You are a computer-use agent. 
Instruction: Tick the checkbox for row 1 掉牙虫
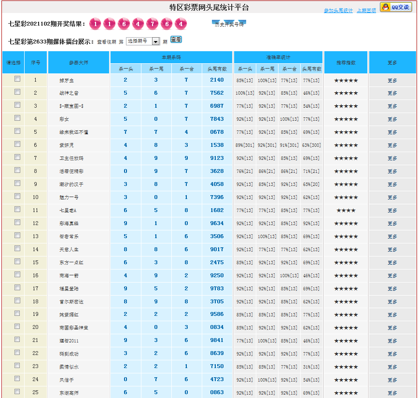coord(17,79)
